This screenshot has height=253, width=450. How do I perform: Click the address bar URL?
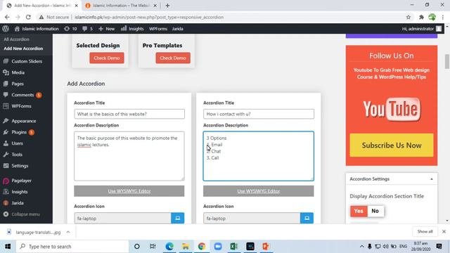coord(149,17)
